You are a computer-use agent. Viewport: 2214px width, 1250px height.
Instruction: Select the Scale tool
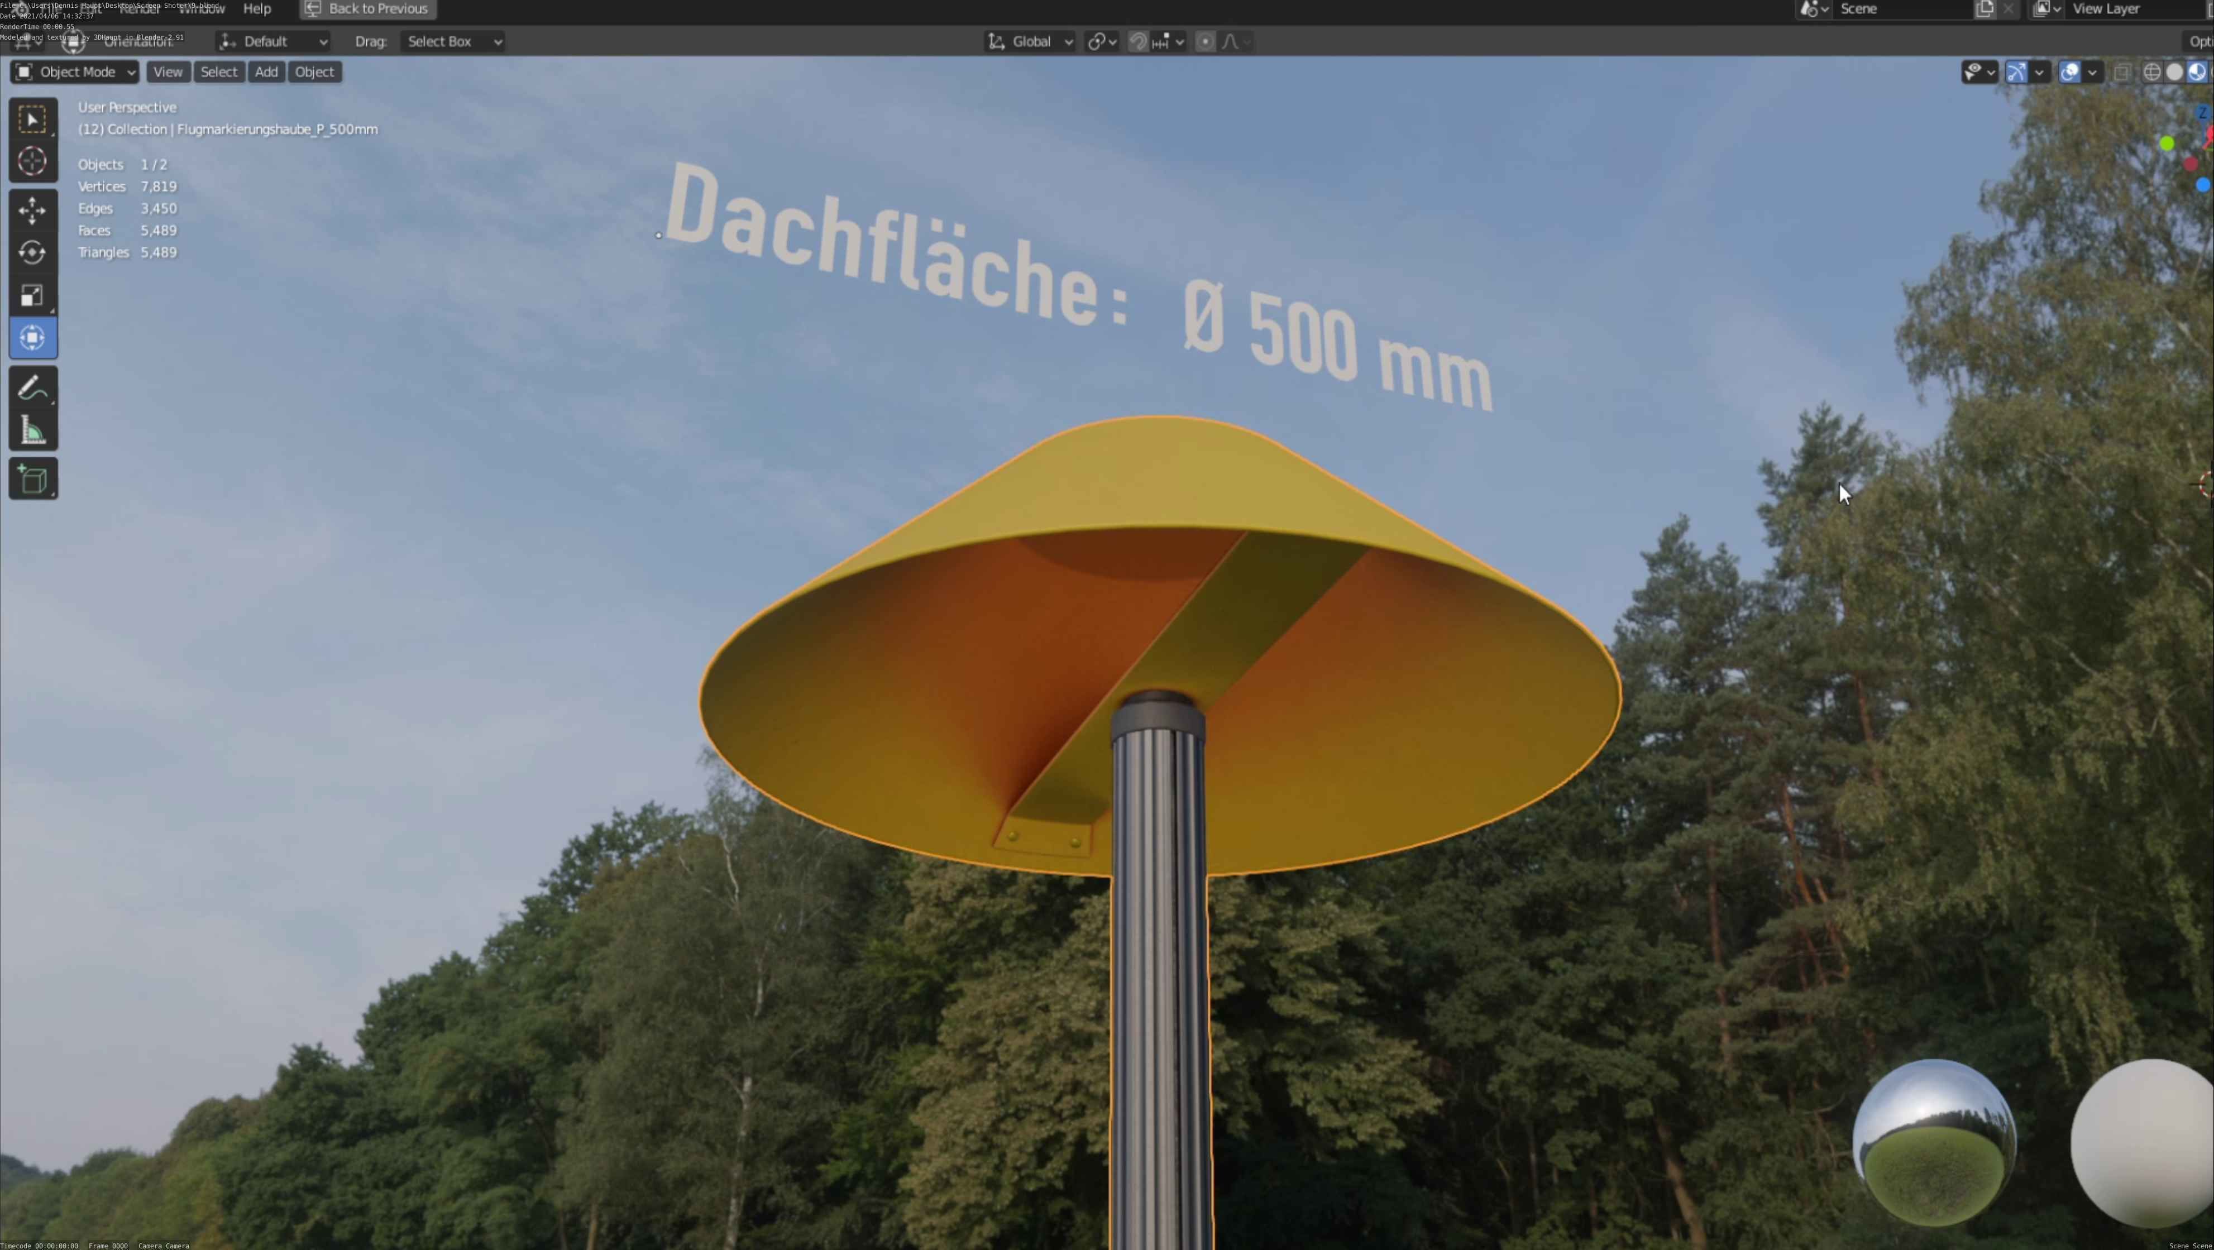(x=32, y=295)
